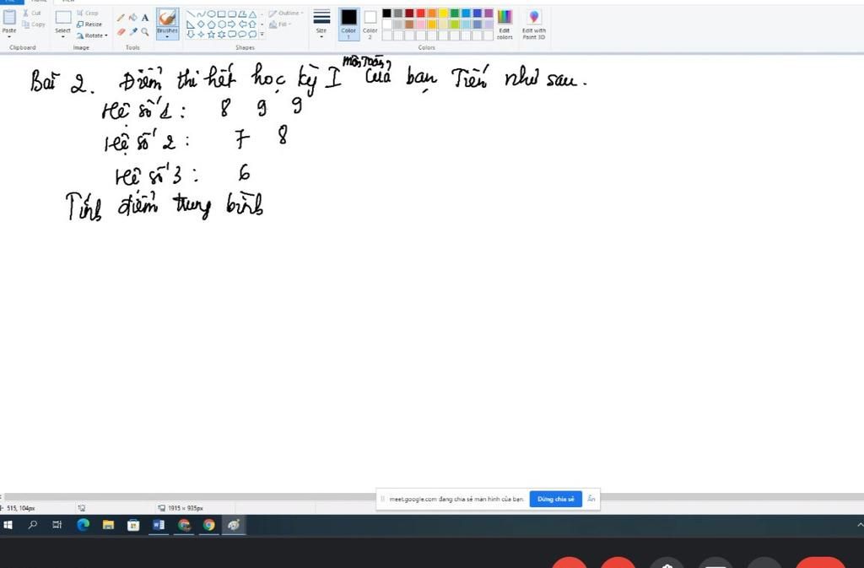Select the Text tool
The image size is (864, 568).
pos(145,18)
